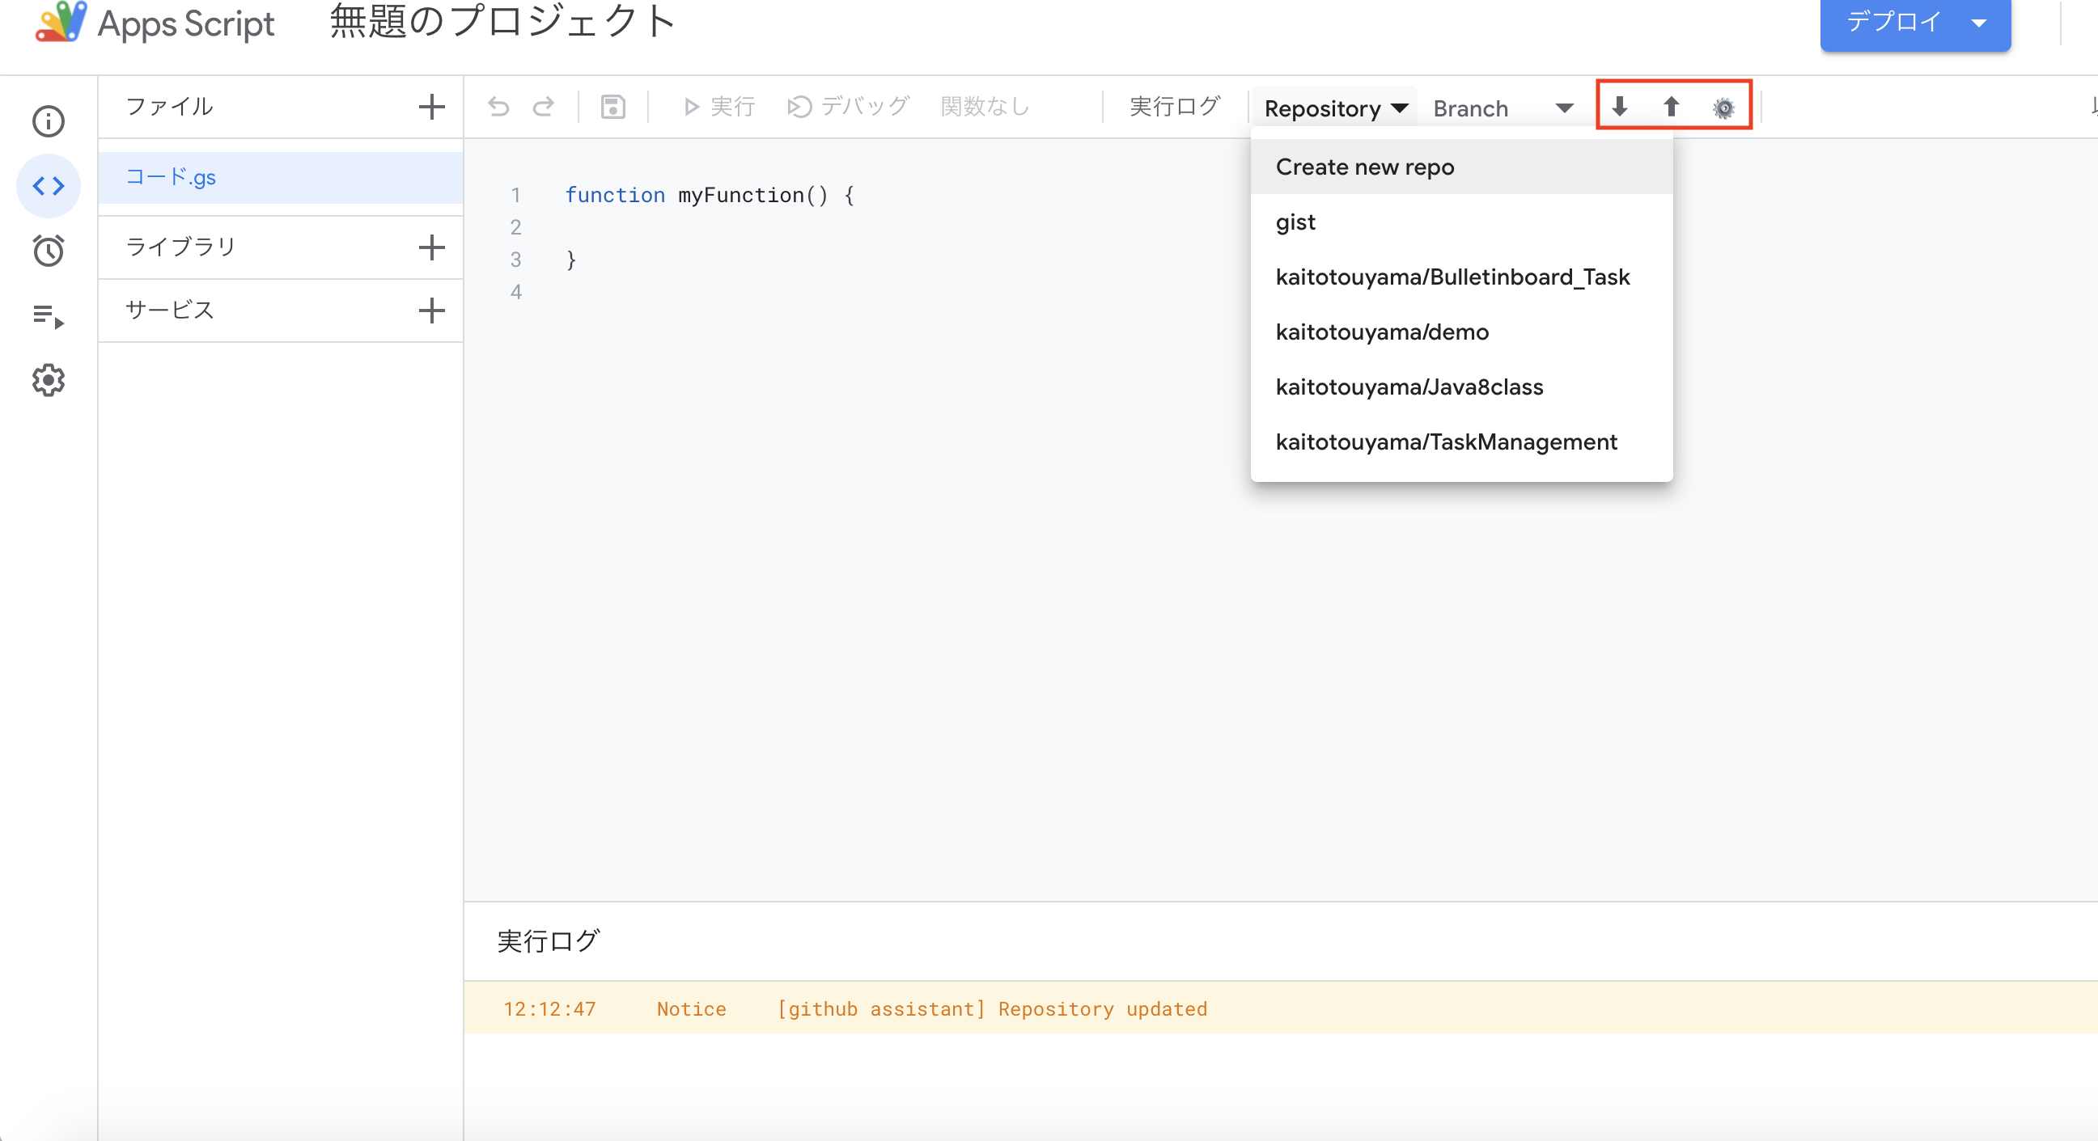Select gist from the repository list
Screen dimensions: 2098x1141
[x=1295, y=222]
